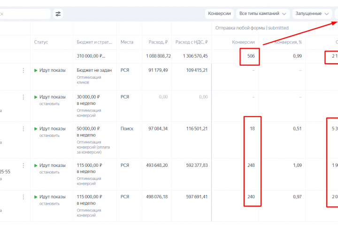Click the spend value 498 076,18

[x=157, y=197]
